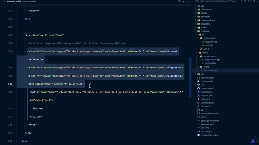Click the div class="py-1" line
259x145 pixels.
[45, 35]
